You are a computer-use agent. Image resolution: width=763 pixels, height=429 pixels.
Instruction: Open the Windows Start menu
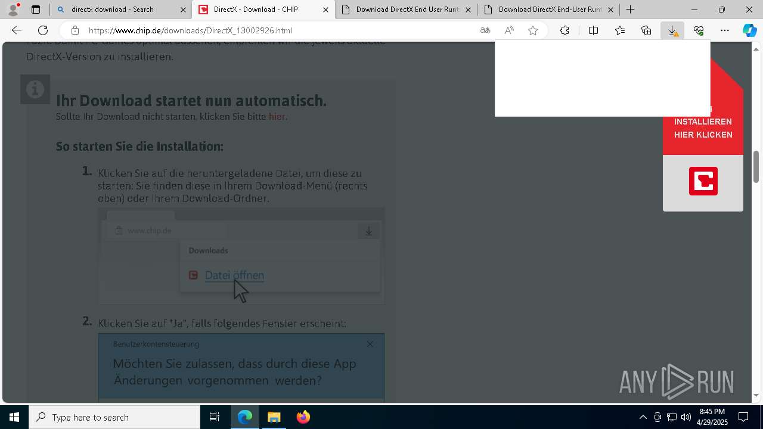click(14, 417)
